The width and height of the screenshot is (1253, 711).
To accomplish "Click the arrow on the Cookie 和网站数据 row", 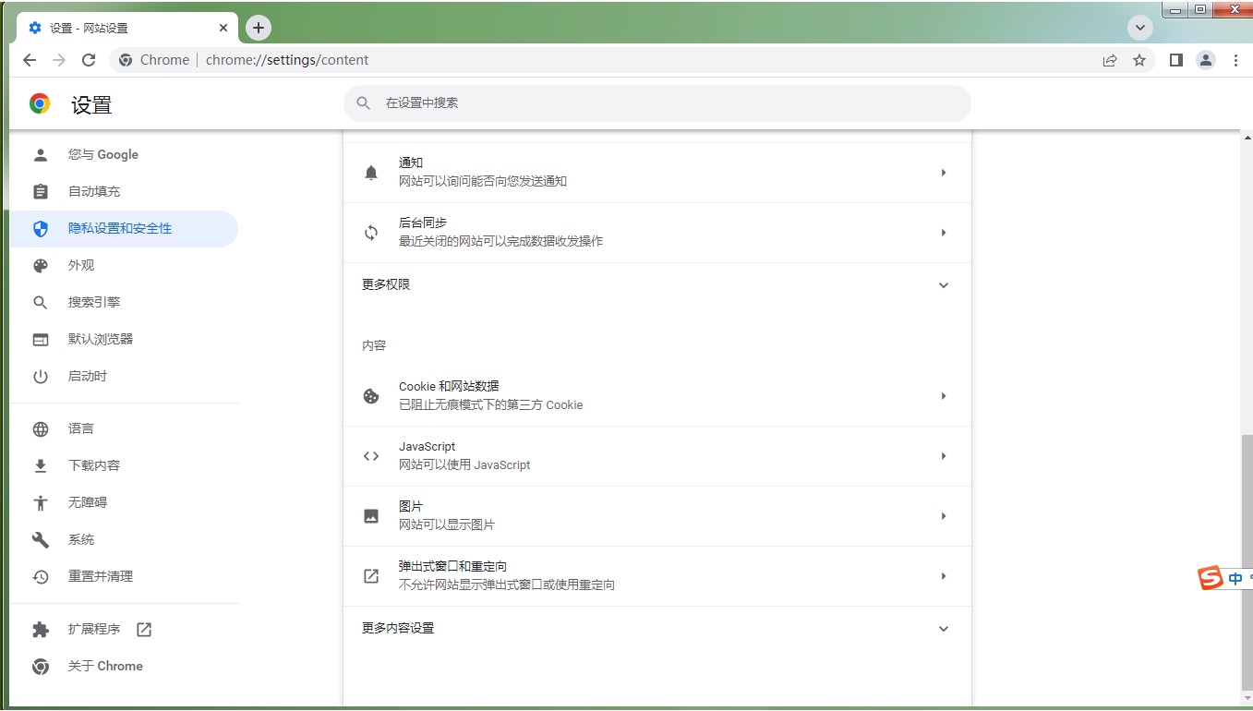I will [944, 396].
